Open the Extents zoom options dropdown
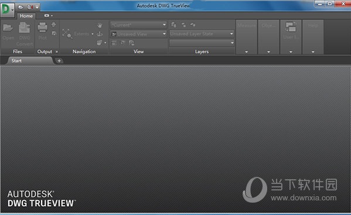The height and width of the screenshot is (215, 351). 93,34
